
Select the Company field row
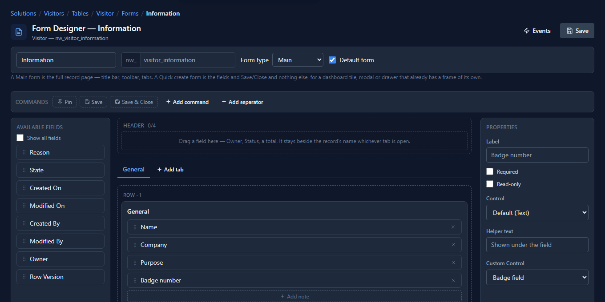[x=294, y=245]
